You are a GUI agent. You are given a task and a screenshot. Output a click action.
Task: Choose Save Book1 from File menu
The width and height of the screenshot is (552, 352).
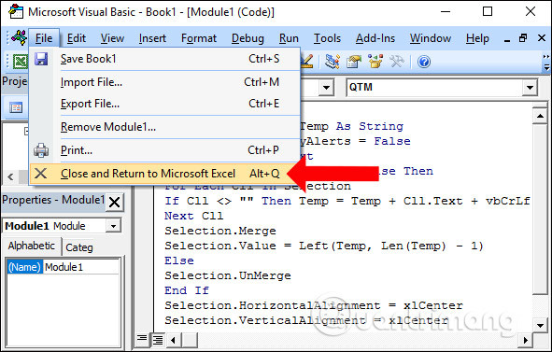point(164,59)
